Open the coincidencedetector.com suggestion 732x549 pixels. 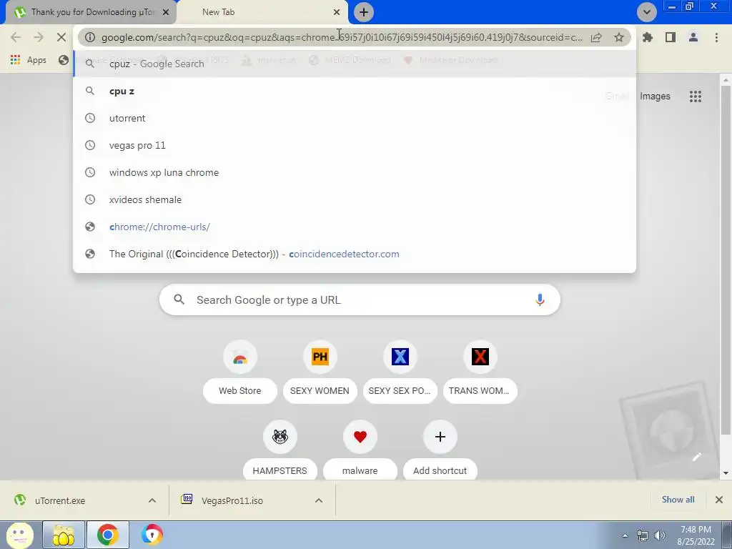coord(355,254)
